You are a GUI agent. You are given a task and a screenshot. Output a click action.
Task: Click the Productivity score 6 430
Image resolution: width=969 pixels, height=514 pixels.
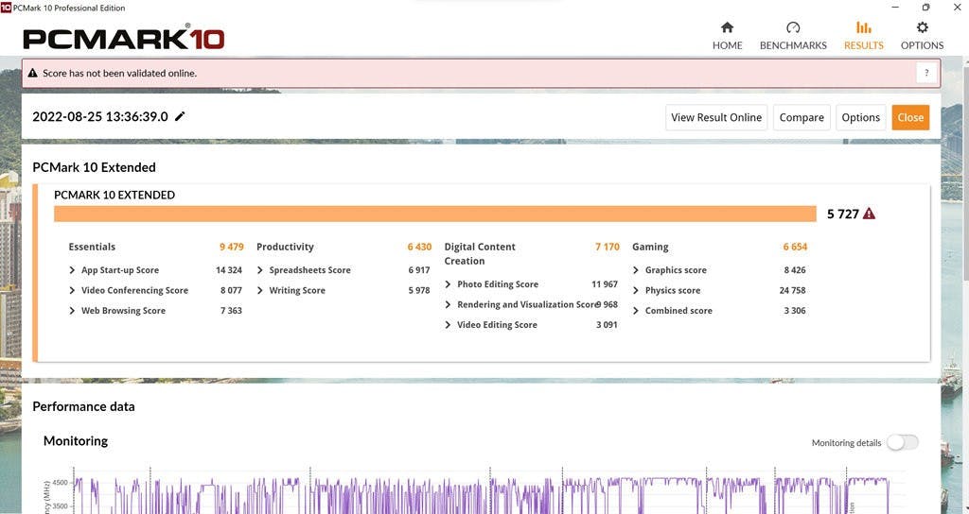point(419,247)
